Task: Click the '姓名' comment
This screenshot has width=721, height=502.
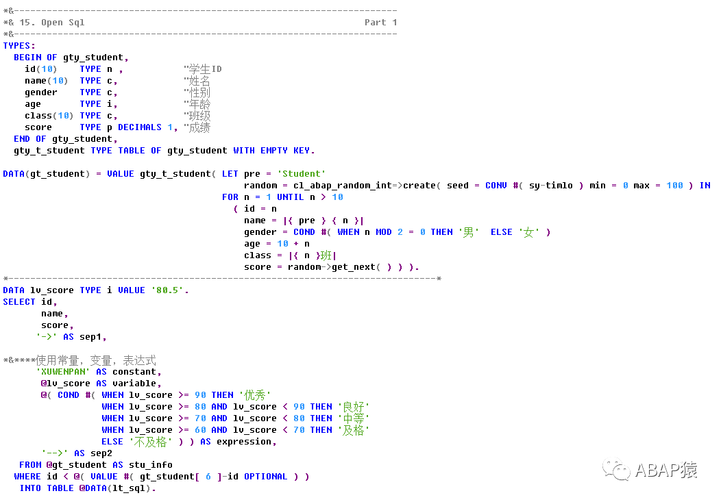Action: (x=199, y=80)
